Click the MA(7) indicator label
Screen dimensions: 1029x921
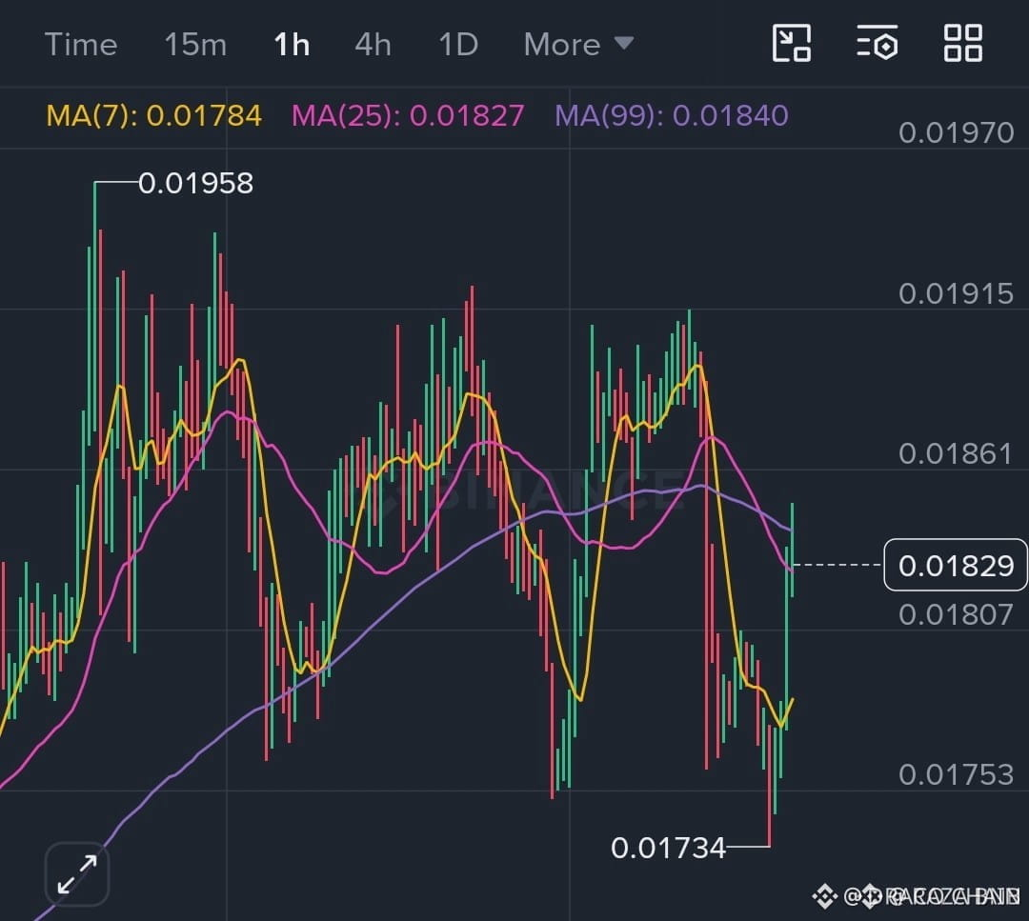click(x=154, y=115)
